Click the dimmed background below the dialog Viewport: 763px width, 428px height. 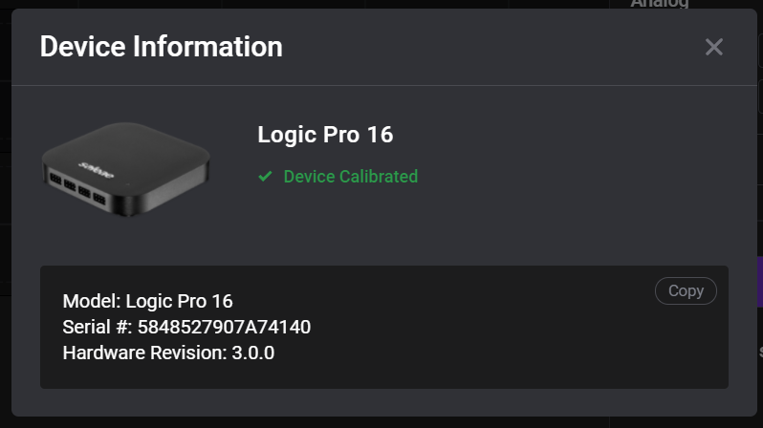click(382, 421)
